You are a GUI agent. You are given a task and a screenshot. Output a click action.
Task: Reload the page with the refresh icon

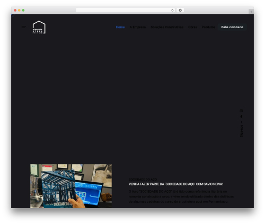[172, 10]
